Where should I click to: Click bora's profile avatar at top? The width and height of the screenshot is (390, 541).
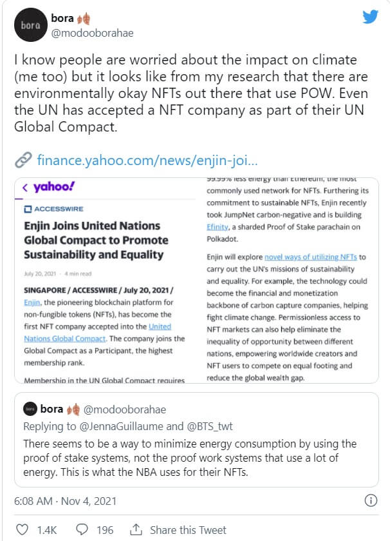point(30,25)
